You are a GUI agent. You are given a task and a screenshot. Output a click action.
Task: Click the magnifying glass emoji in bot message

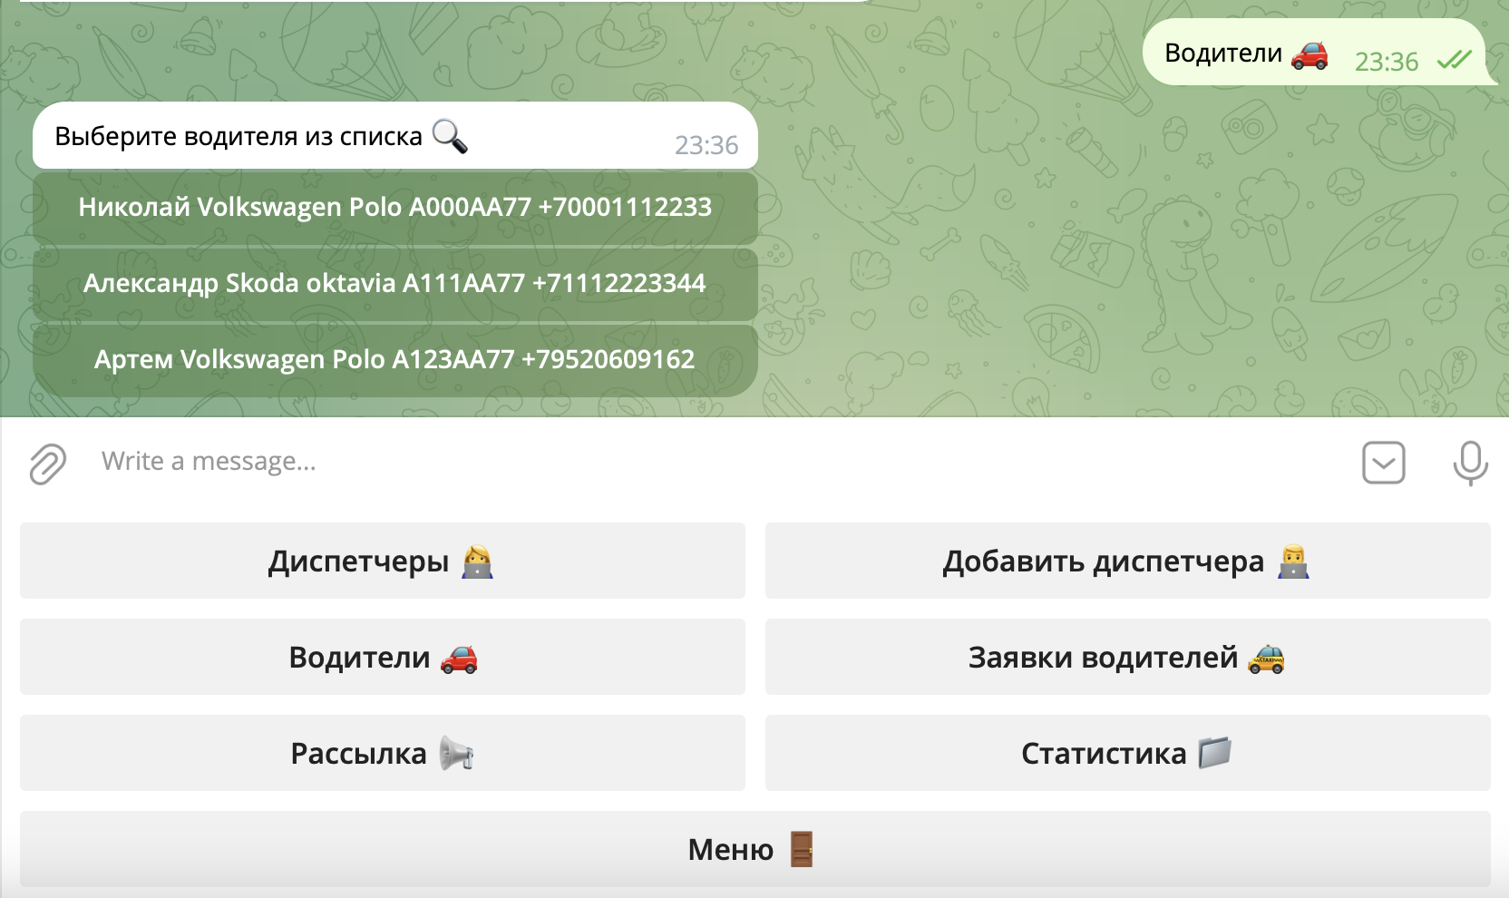450,136
